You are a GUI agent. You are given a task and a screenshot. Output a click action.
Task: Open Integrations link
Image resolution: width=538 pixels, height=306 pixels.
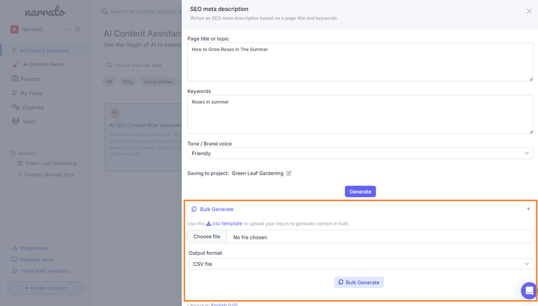pyautogui.click(x=34, y=248)
